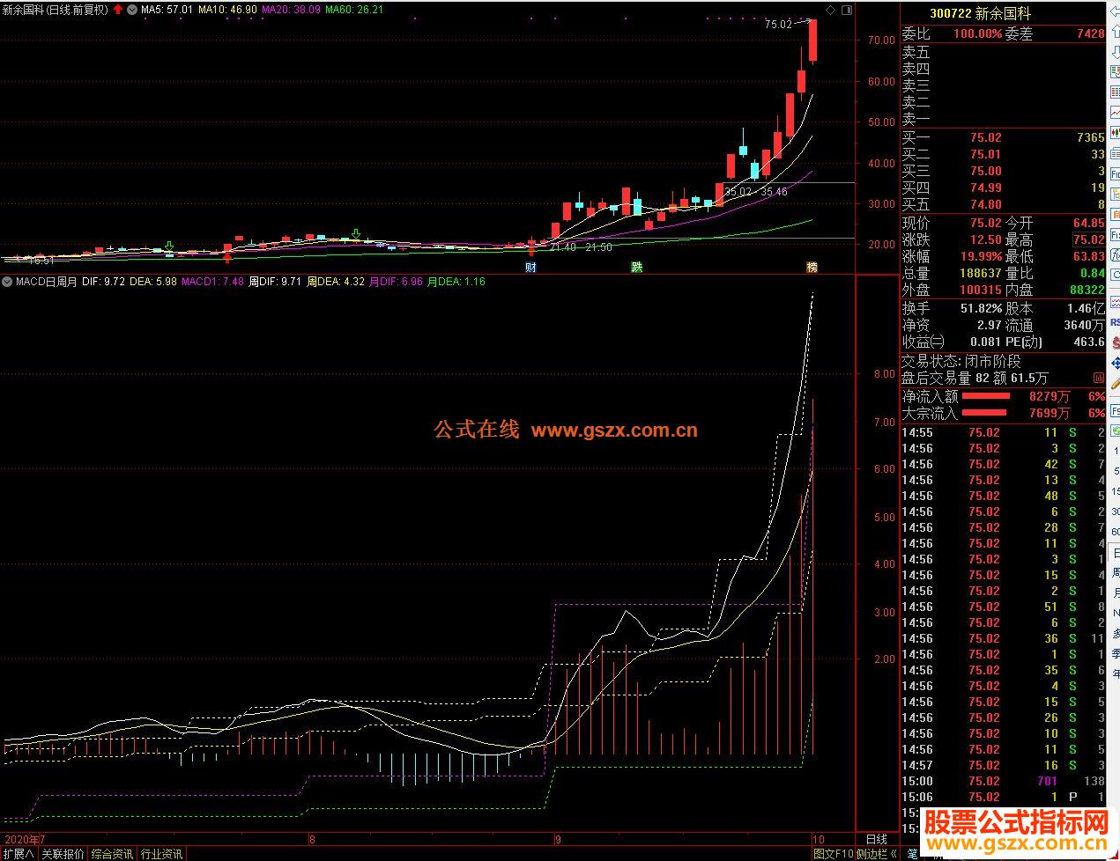Open the 日线 period selector
1120x861 pixels.
pyautogui.click(x=876, y=839)
